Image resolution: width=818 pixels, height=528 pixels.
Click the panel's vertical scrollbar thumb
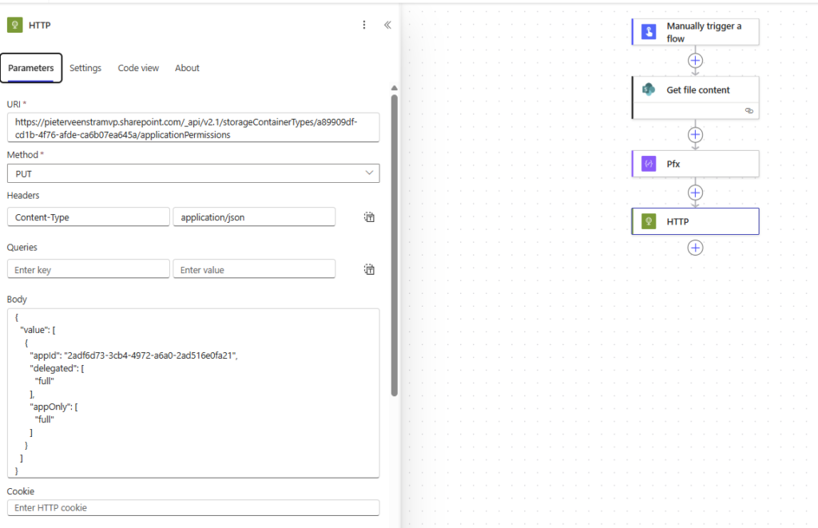395,245
